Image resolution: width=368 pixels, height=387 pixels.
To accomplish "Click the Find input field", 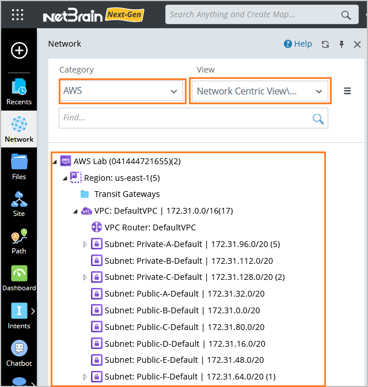I will [184, 117].
